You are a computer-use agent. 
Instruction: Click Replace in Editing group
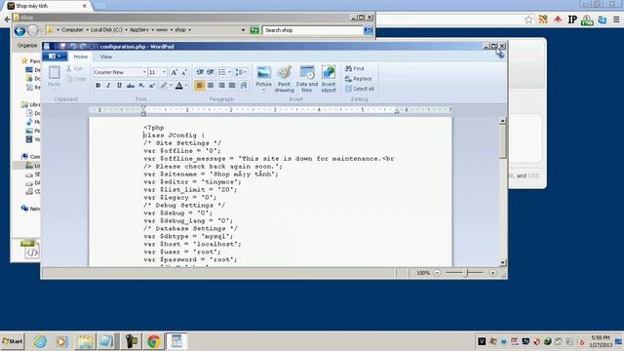click(358, 79)
